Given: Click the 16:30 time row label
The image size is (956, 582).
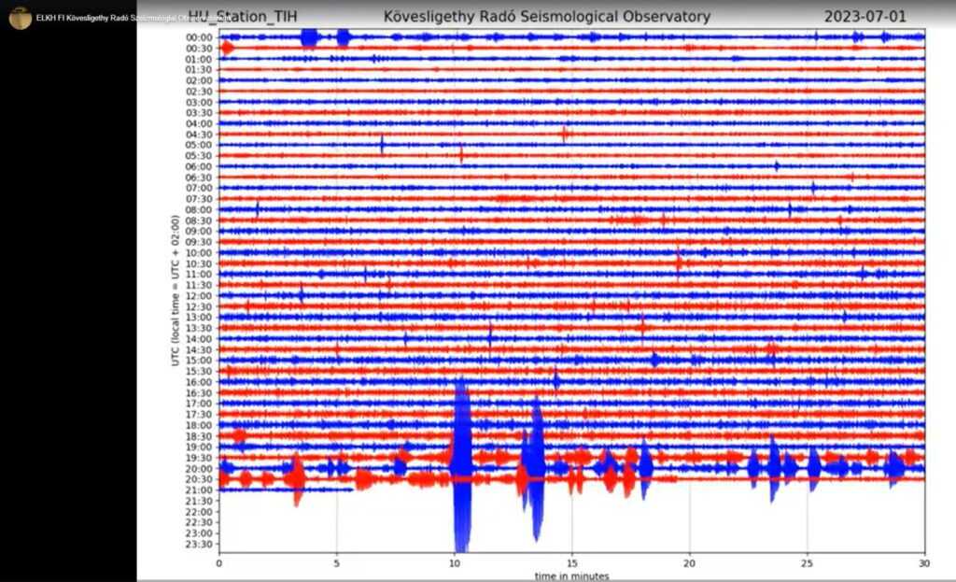Looking at the screenshot, I should (199, 393).
